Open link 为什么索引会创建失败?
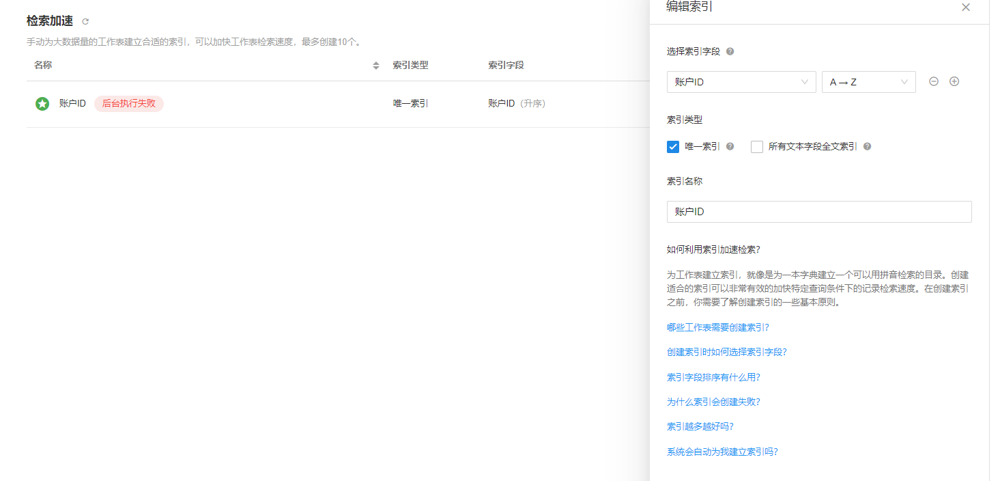The image size is (1000, 481). [x=713, y=402]
